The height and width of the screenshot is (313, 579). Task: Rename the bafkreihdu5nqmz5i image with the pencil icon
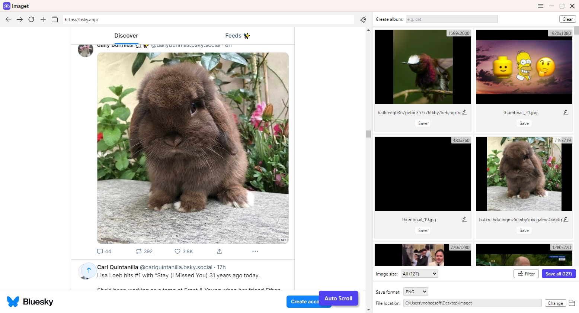(566, 219)
